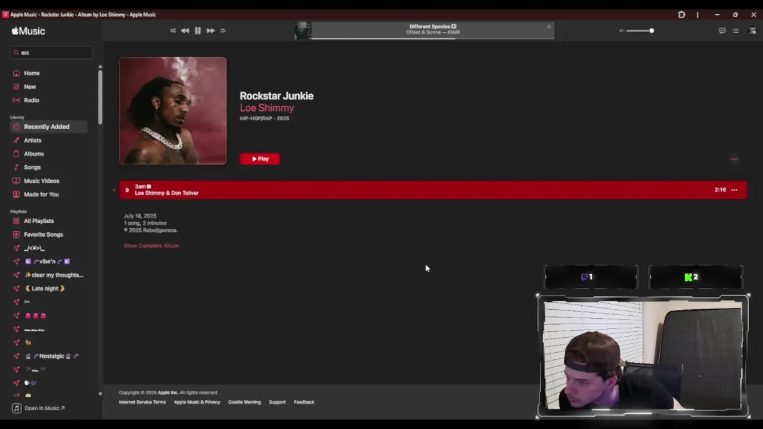Select Recently Added in Library
Viewport: 763px width, 429px height.
click(x=49, y=126)
